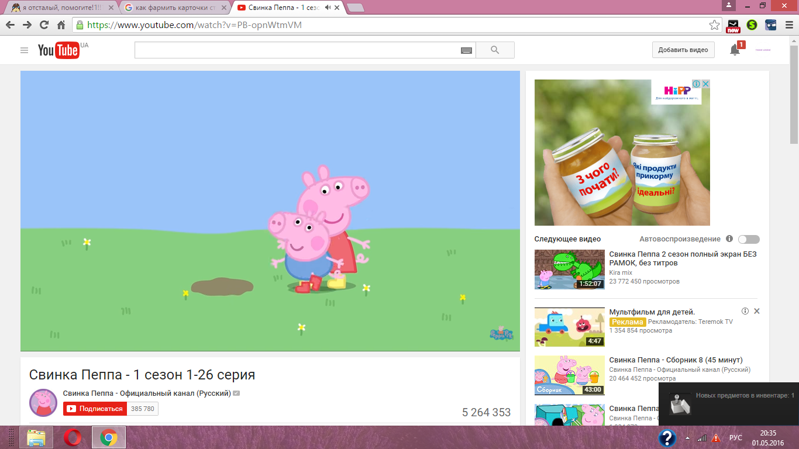Screen dimensions: 799x449
Task: Click the view count '5 264 353'
Action: (486, 413)
